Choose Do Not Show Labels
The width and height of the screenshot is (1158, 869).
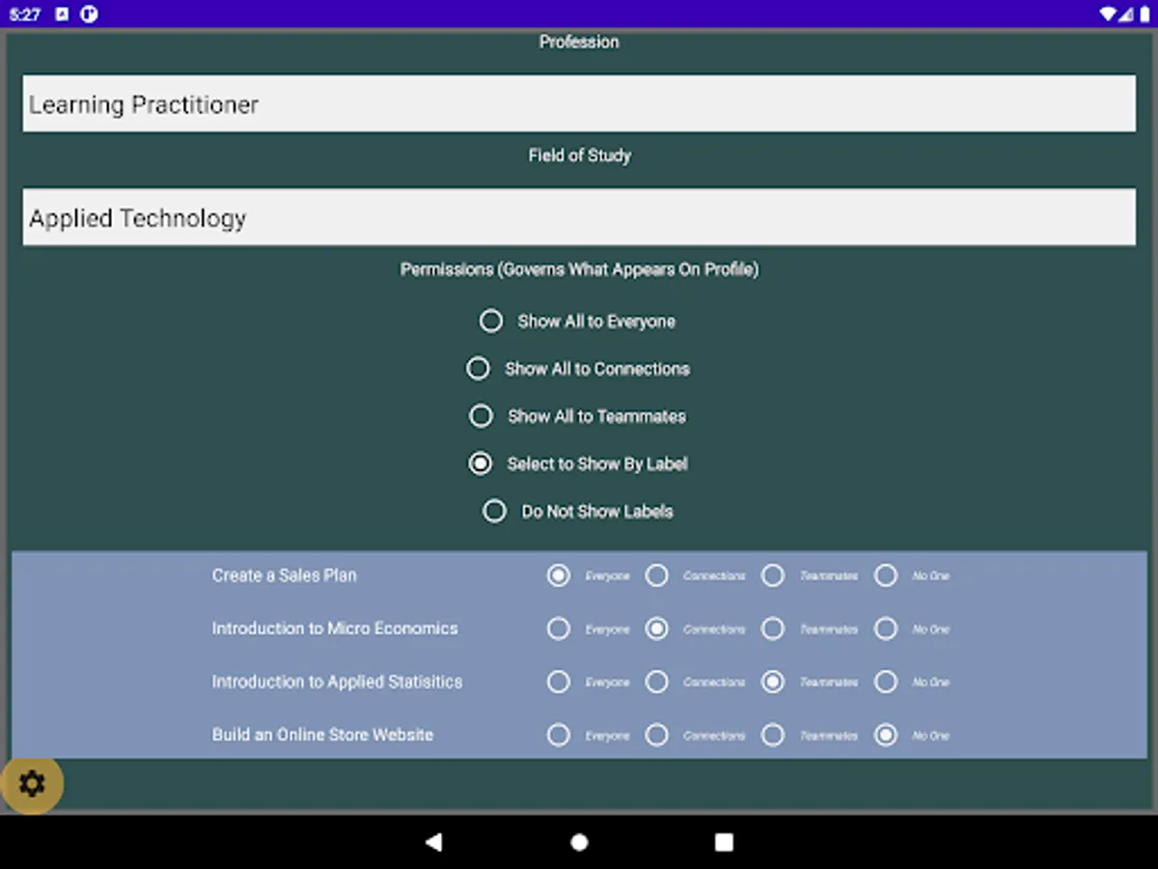(x=495, y=511)
